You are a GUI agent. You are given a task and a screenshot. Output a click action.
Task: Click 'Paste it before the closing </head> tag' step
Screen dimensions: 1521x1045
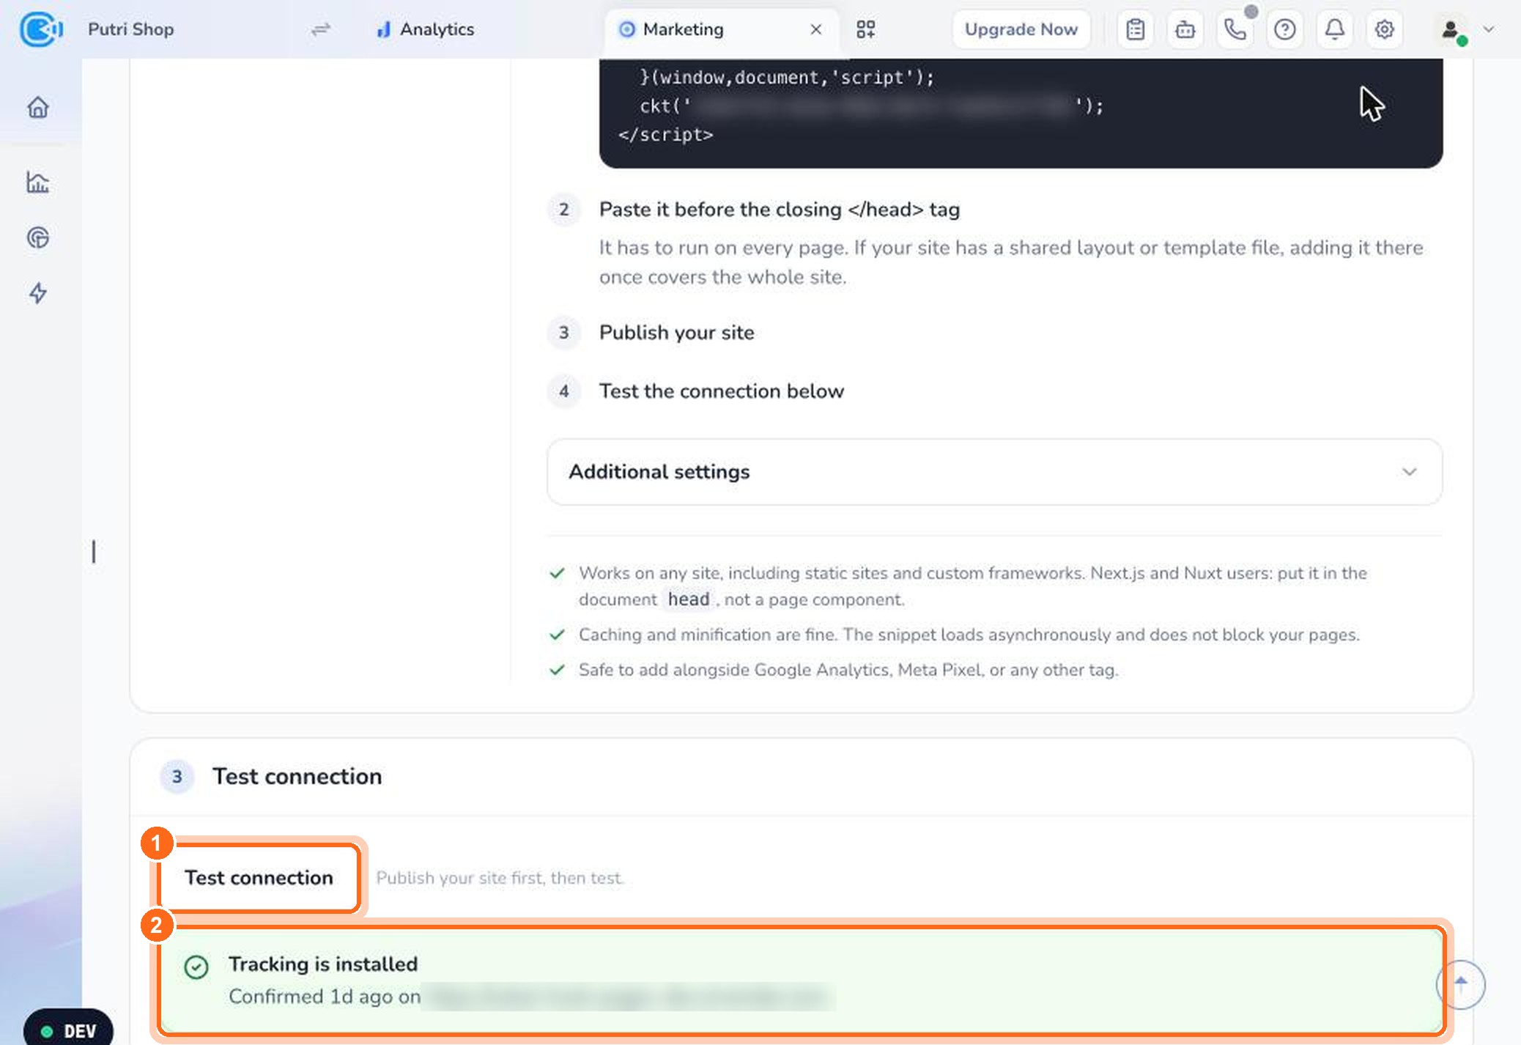(x=780, y=210)
